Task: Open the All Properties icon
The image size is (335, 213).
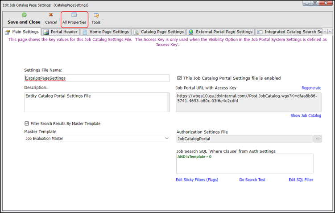Action: click(74, 15)
